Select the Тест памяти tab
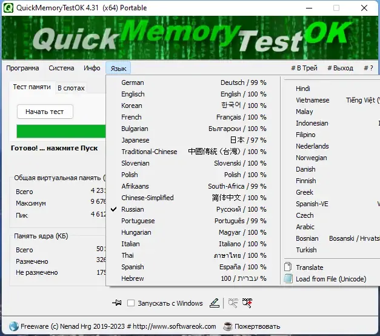The height and width of the screenshot is (336, 380). pyautogui.click(x=32, y=87)
